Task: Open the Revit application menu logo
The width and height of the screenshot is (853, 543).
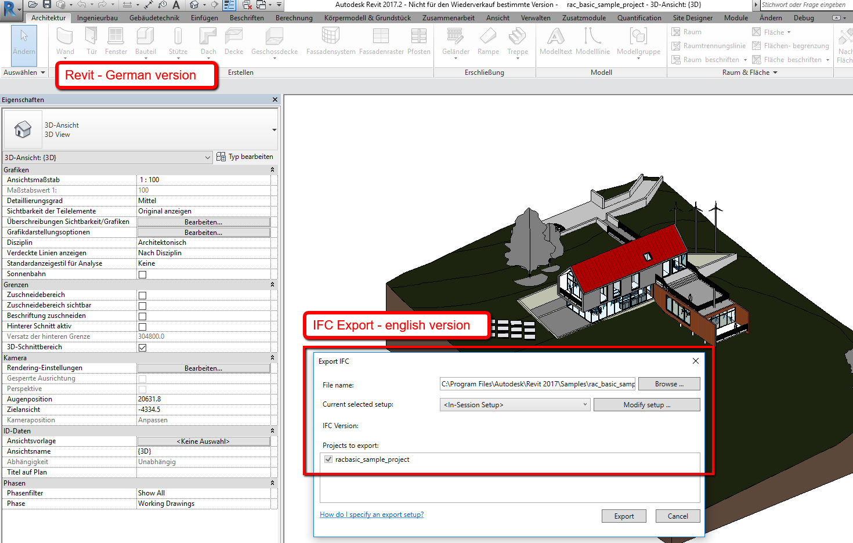Action: click(10, 10)
